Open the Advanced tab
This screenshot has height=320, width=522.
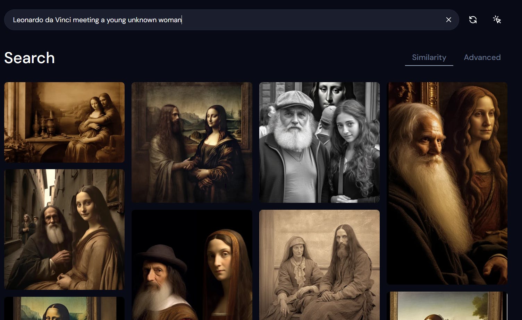coord(482,58)
